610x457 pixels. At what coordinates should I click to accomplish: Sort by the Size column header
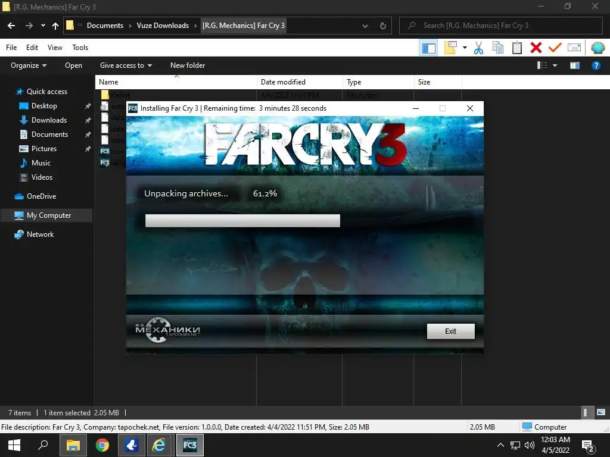pos(438,82)
